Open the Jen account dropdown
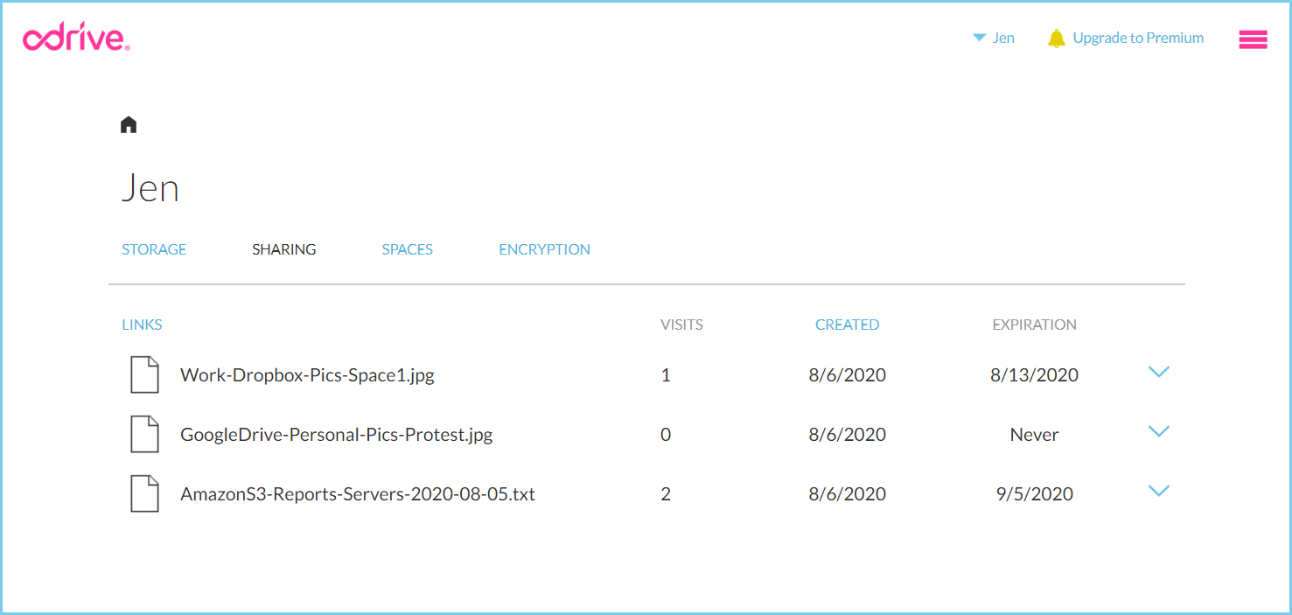Screen dimensions: 1292x615 click(x=994, y=38)
